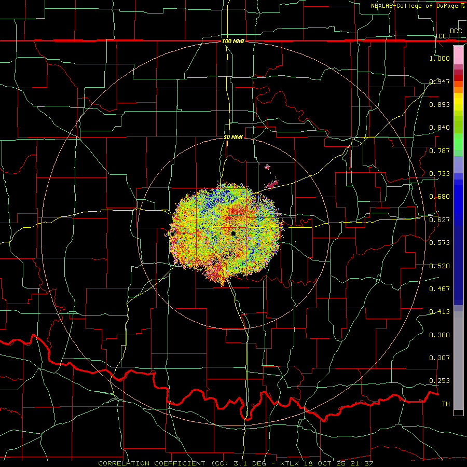Viewport: 467px width, 467px height.
Task: Click the 0.627 legend value
Action: click(x=439, y=220)
